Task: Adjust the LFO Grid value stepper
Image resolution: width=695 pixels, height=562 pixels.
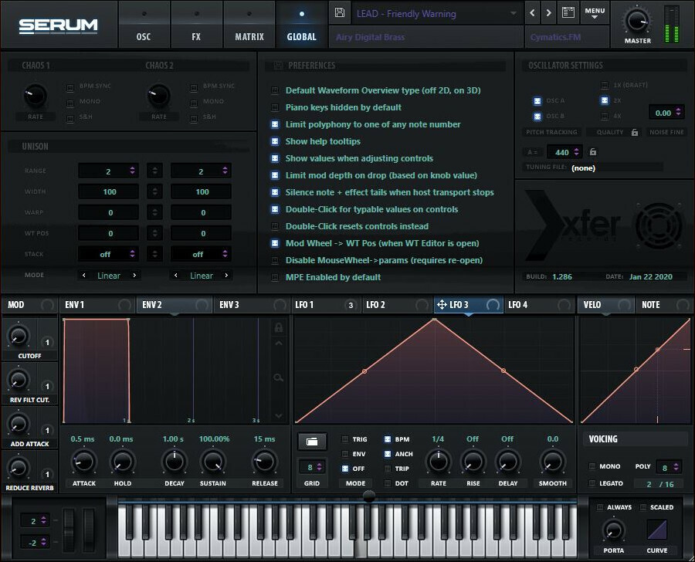Action: click(x=319, y=467)
